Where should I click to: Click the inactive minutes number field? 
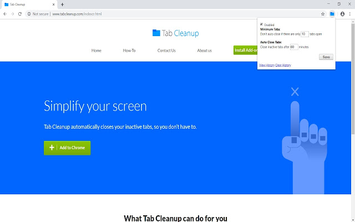pos(294,47)
